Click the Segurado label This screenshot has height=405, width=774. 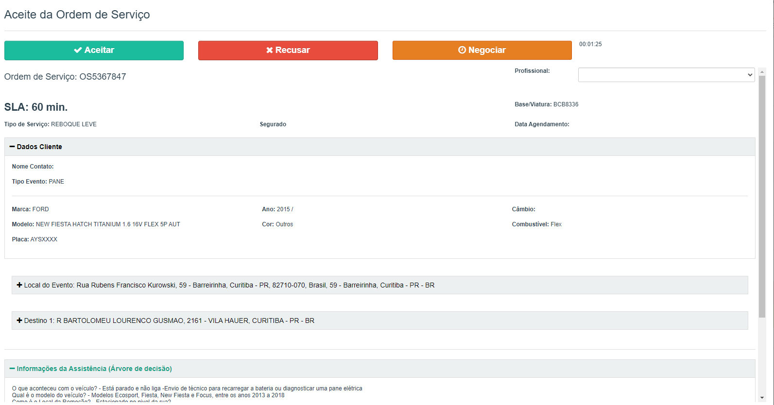click(273, 124)
